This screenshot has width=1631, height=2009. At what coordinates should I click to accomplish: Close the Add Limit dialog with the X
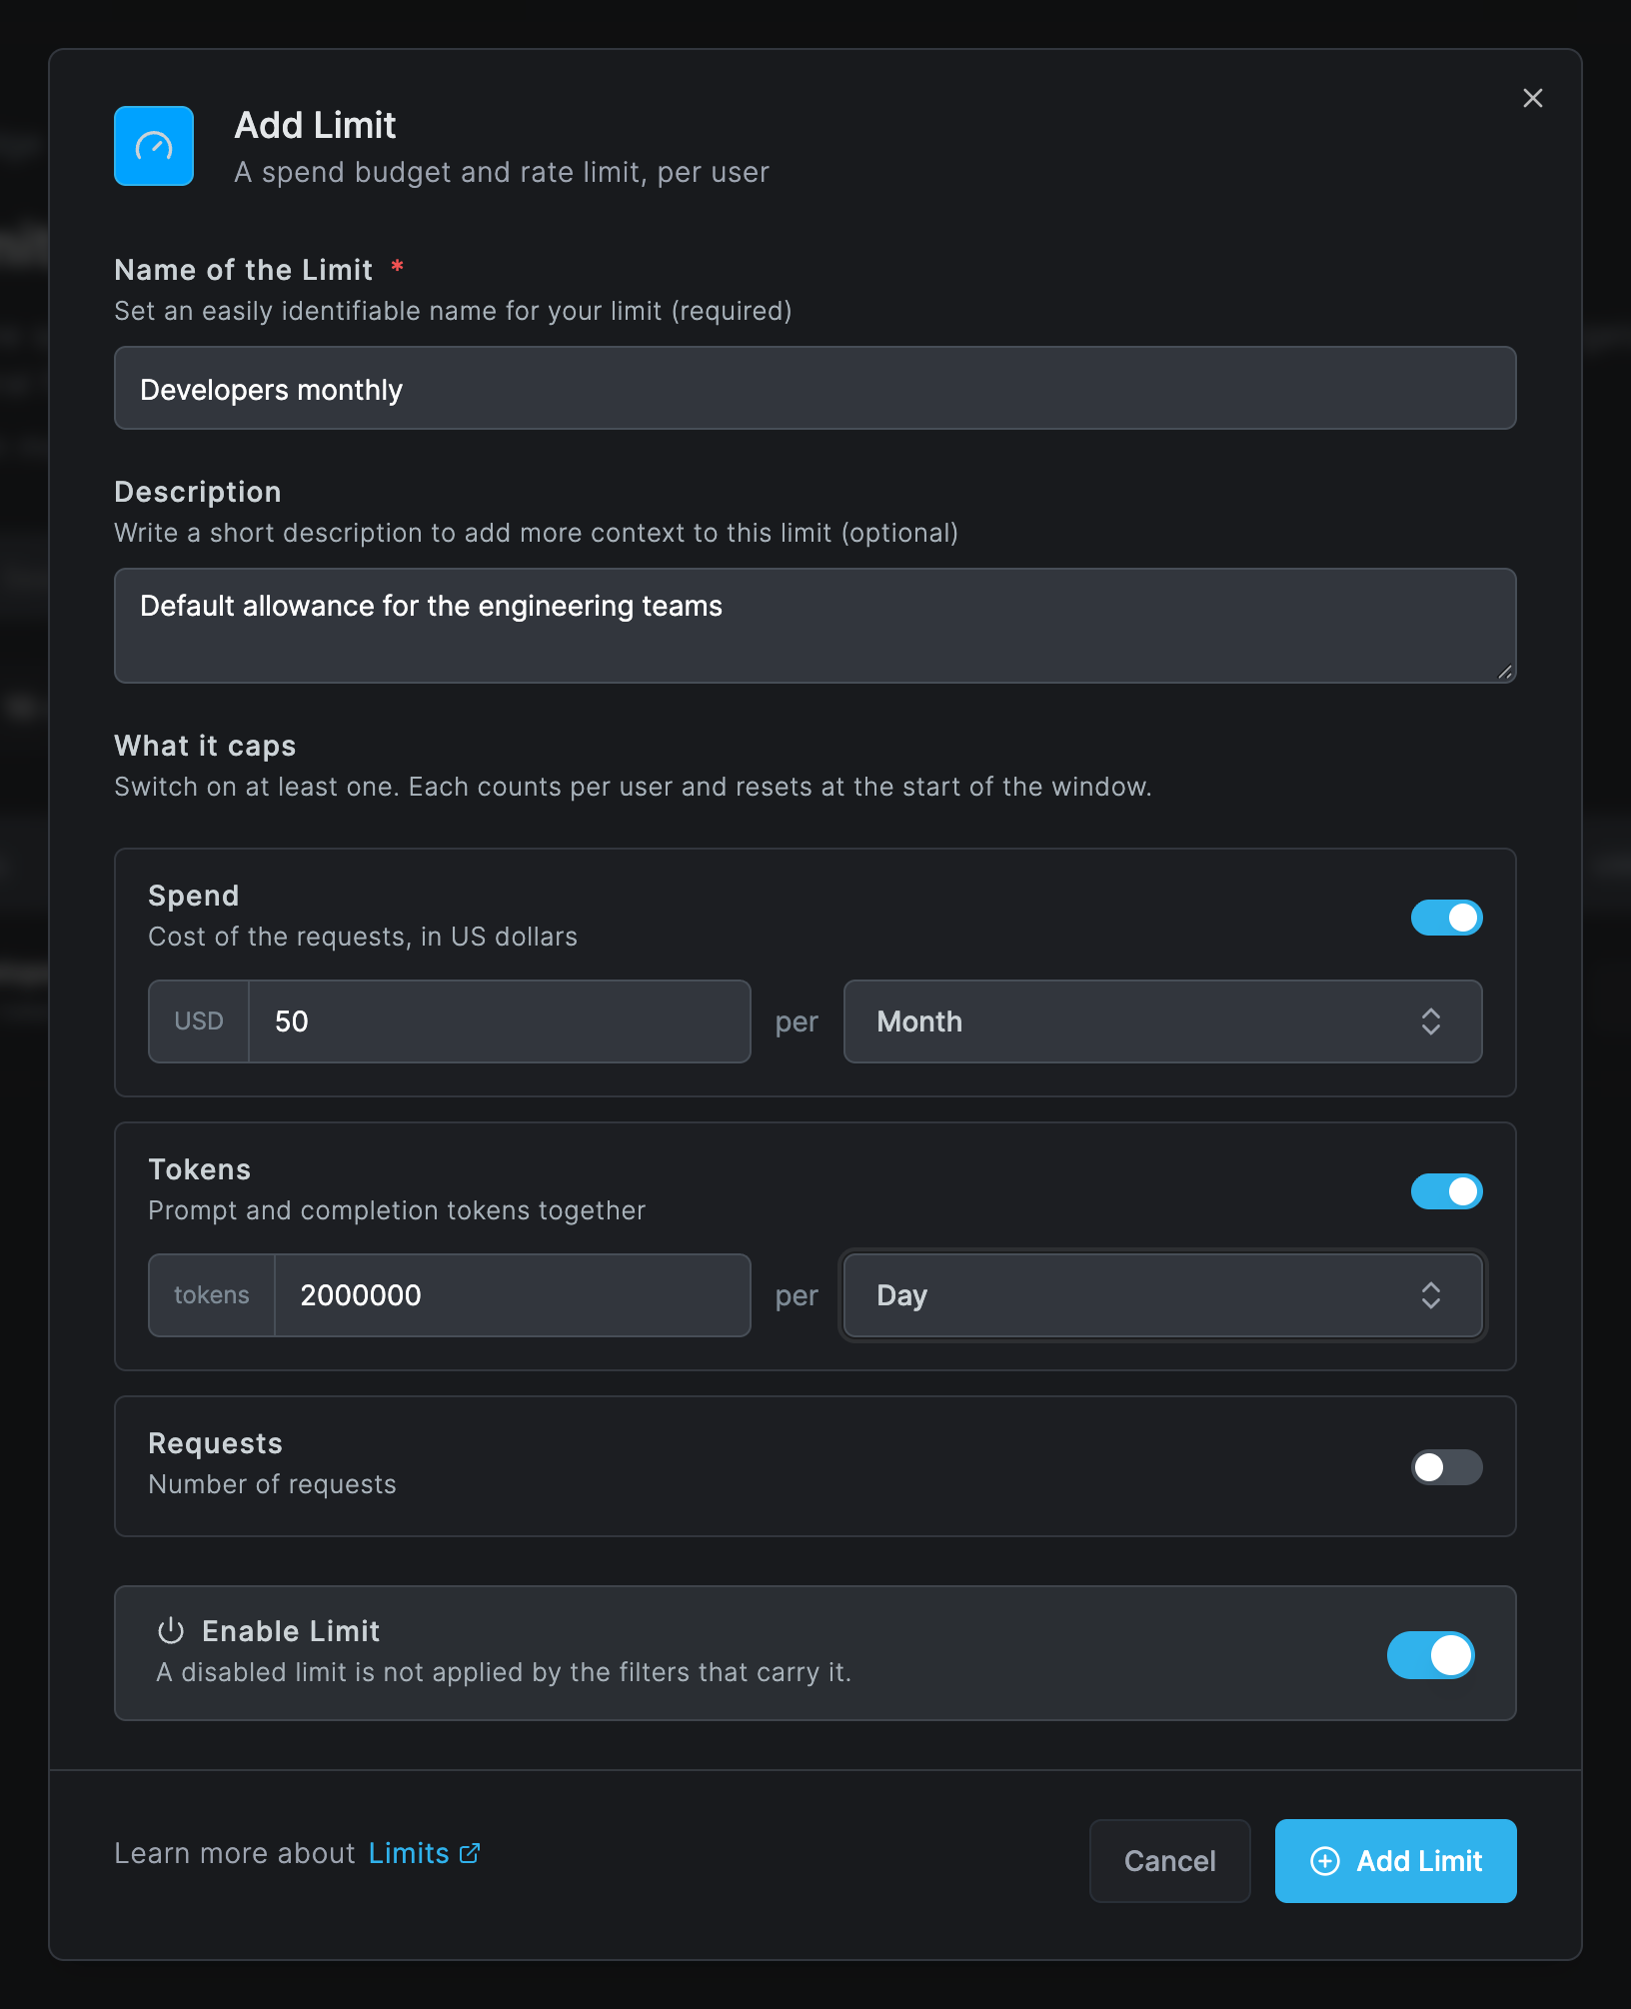[1532, 98]
